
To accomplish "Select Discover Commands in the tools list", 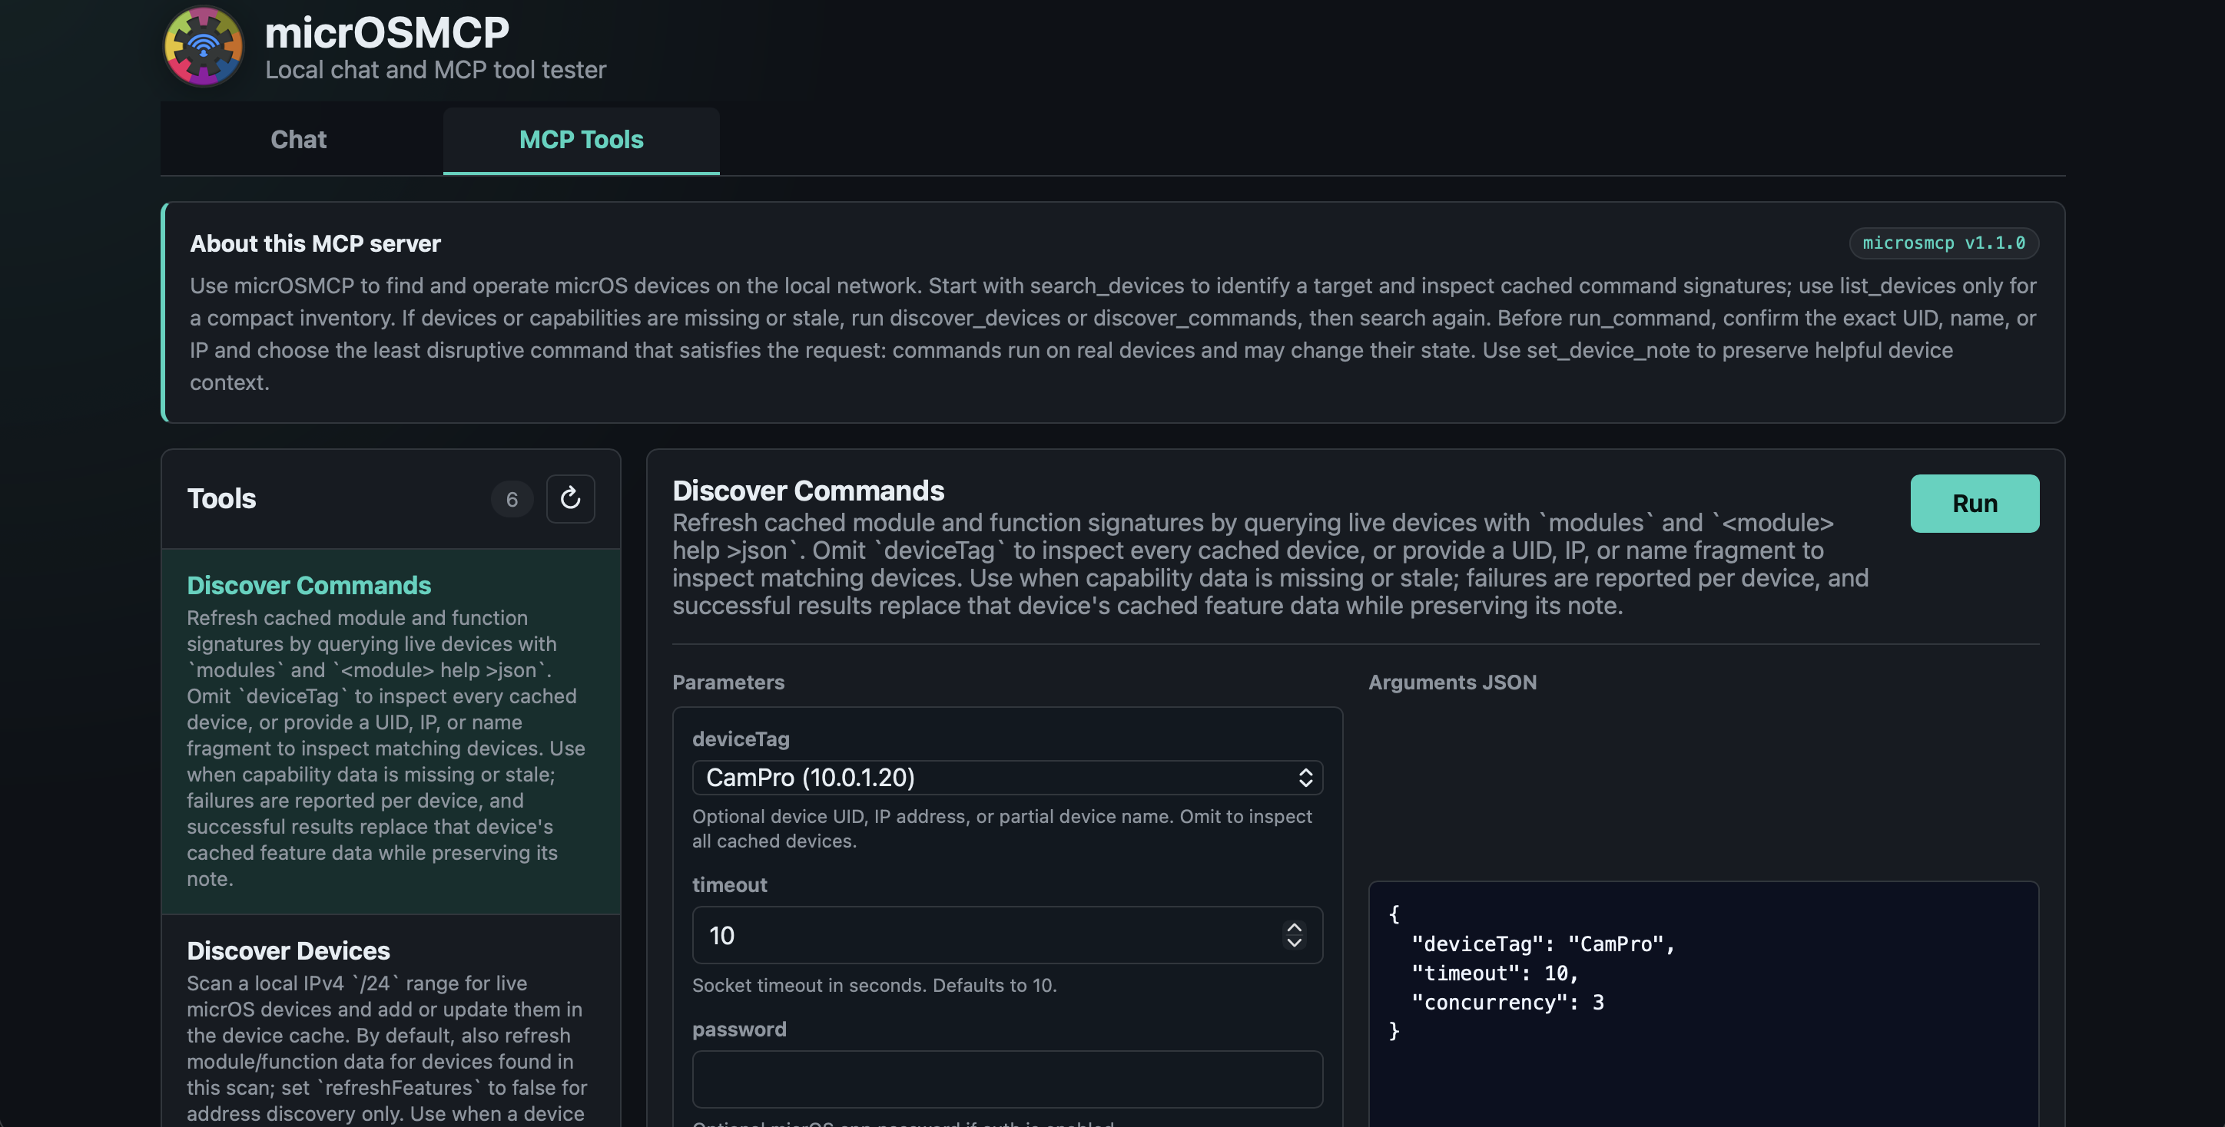I will [390, 731].
